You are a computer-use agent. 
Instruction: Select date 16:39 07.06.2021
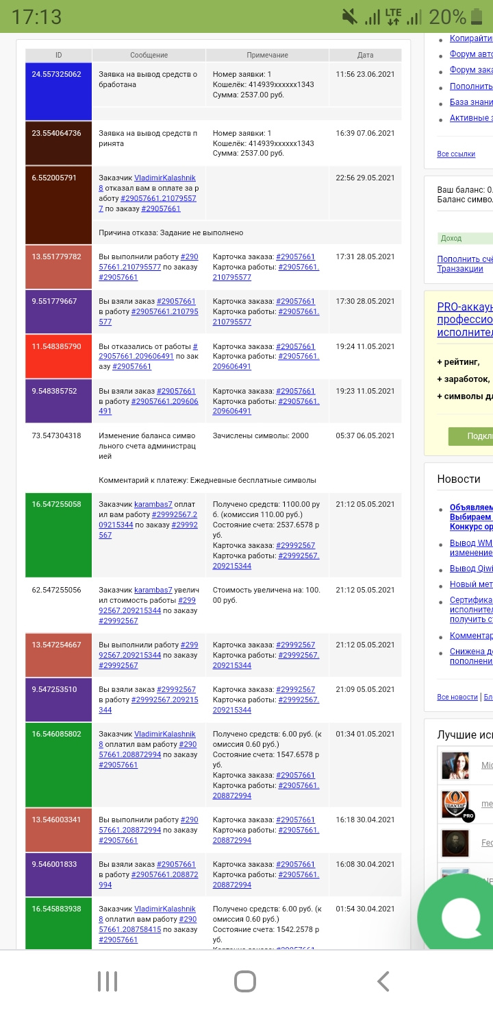tap(365, 133)
